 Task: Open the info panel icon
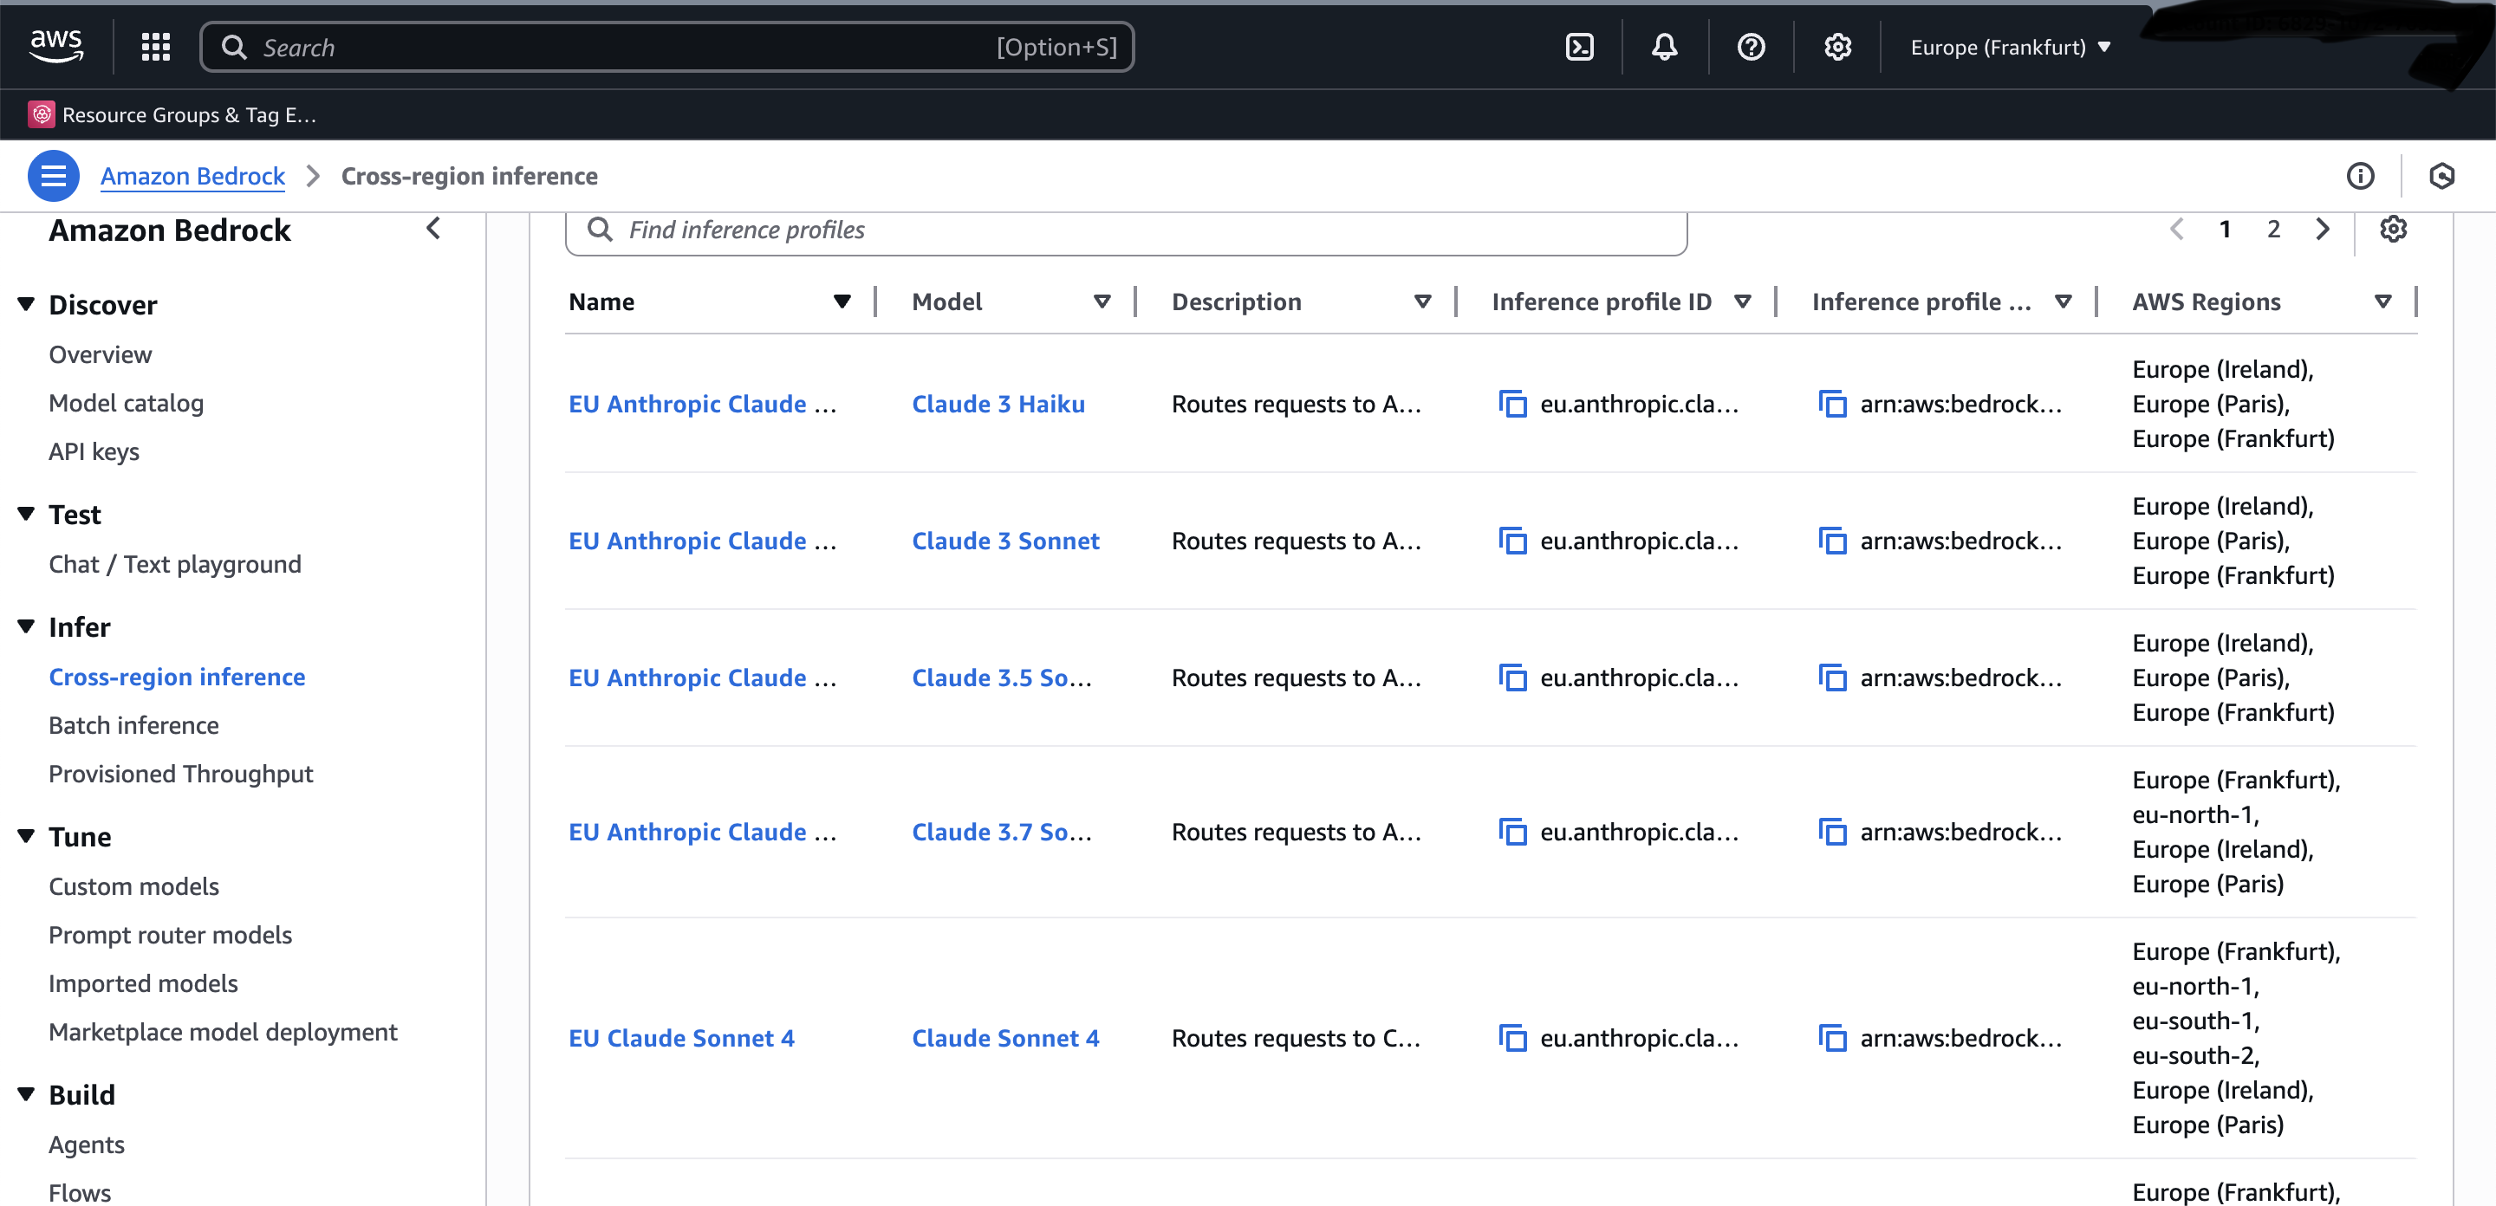click(x=2360, y=176)
